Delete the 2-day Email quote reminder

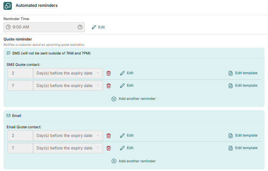coord(109,136)
